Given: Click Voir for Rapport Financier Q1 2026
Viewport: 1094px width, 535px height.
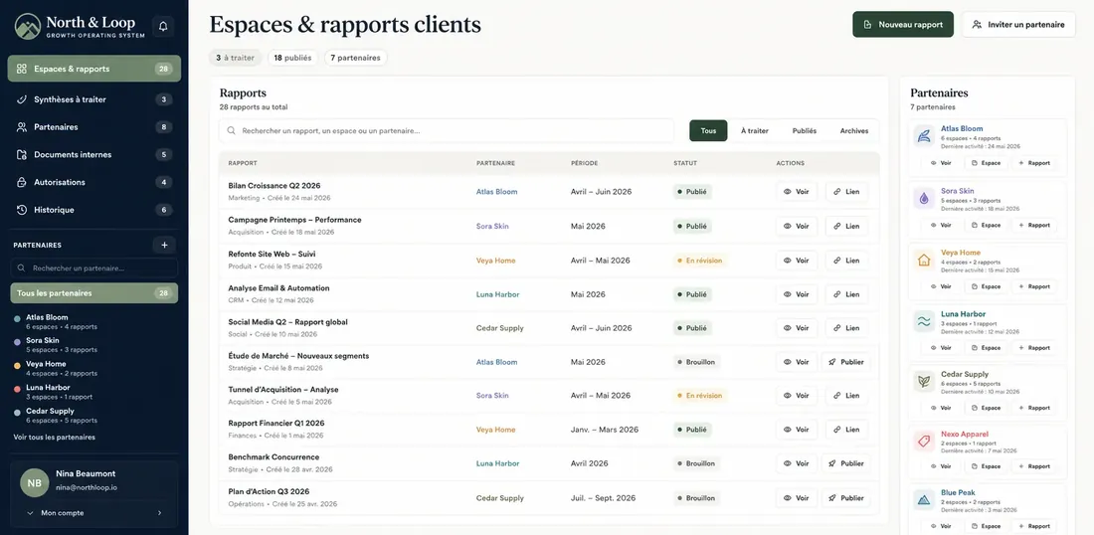Looking at the screenshot, I should coord(796,430).
